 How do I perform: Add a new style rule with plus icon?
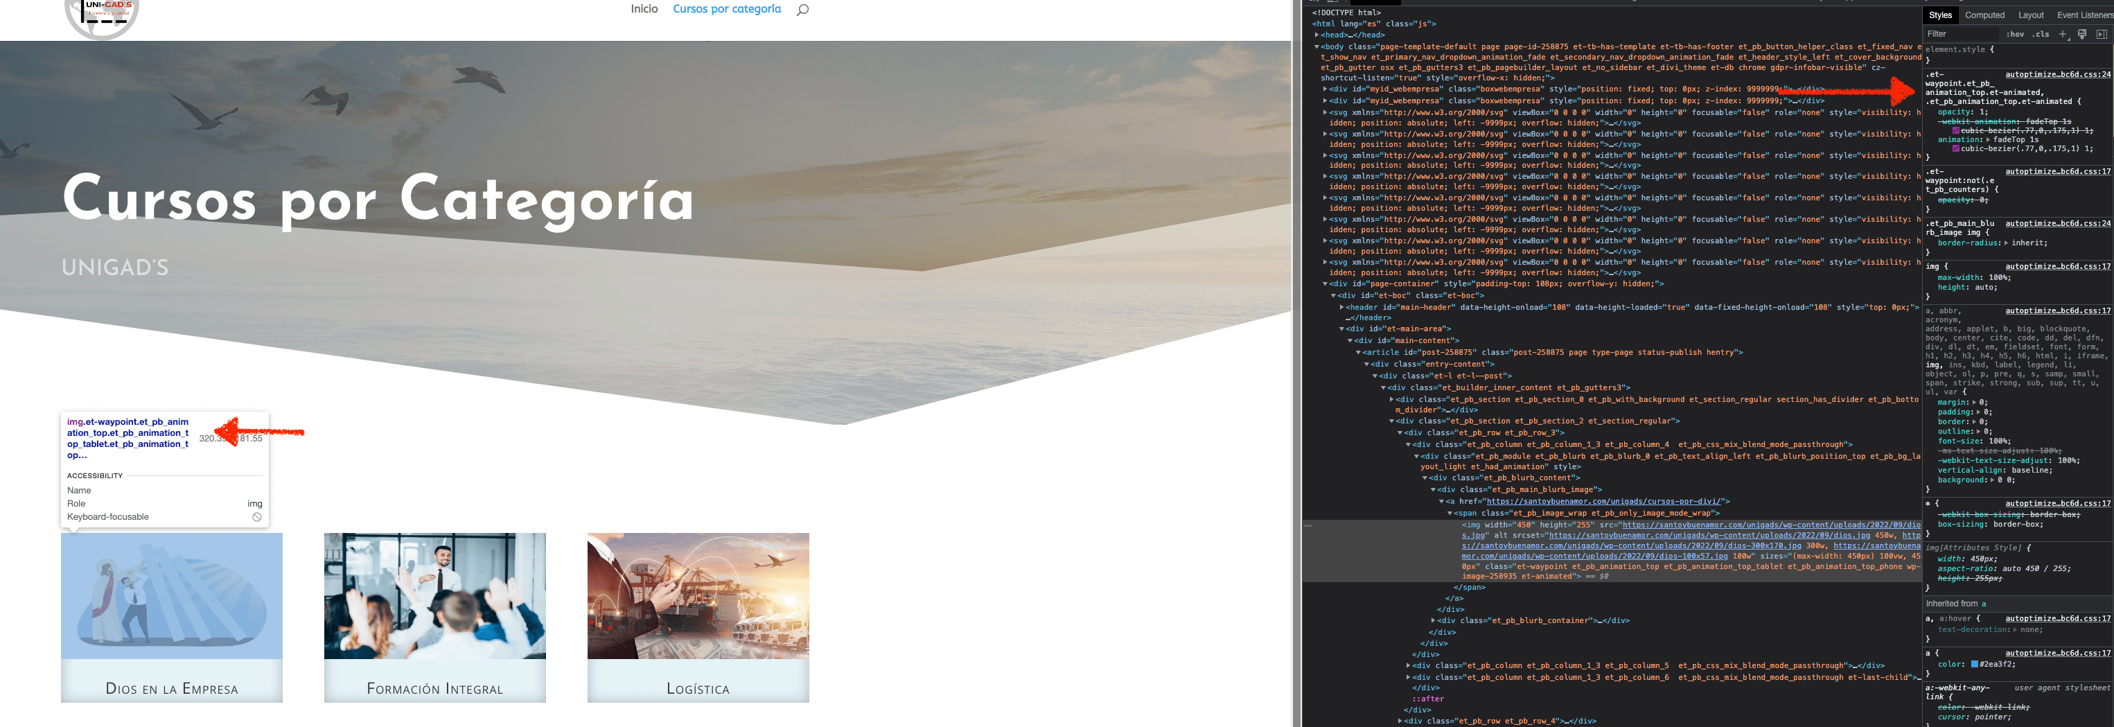coord(2063,35)
